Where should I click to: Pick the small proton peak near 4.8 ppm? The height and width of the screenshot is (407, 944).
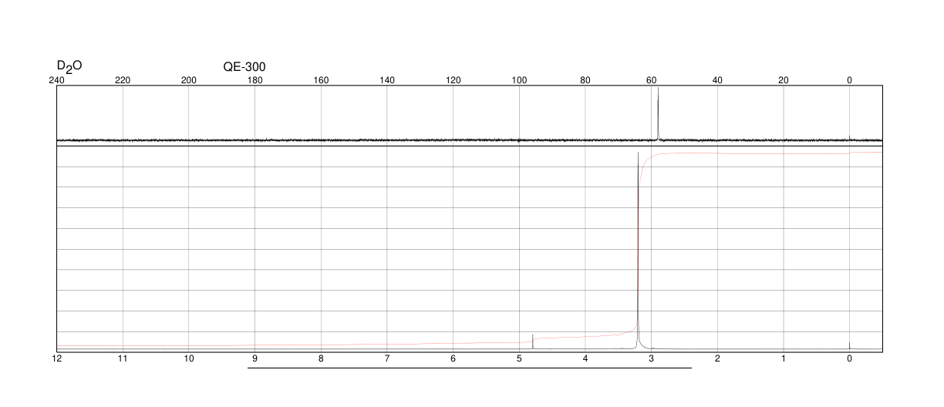533,341
